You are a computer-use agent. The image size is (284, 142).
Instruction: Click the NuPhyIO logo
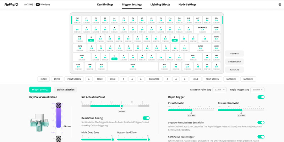[x=11, y=5]
